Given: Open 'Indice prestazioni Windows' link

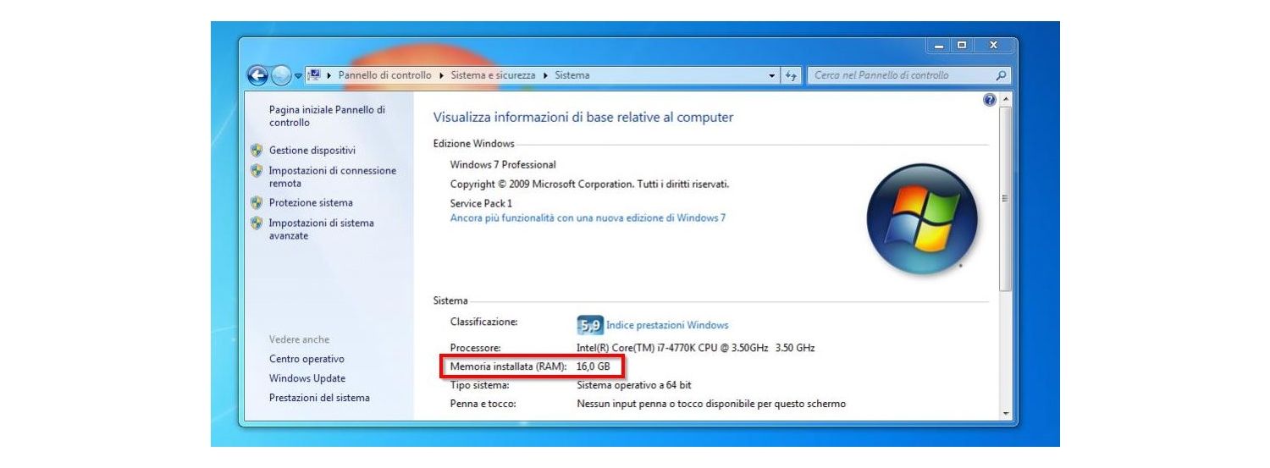Looking at the screenshot, I should (667, 325).
